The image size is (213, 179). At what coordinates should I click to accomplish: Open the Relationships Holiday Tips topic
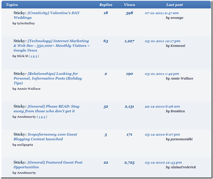pyautogui.click(x=48, y=78)
